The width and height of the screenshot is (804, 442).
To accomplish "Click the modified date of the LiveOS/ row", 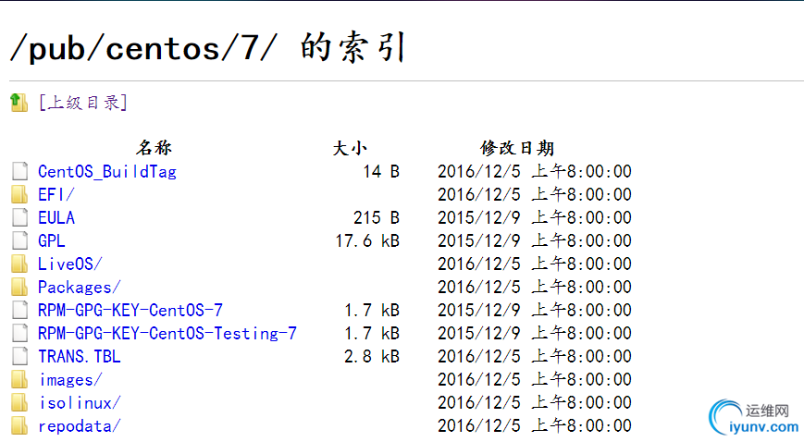I will pos(534,264).
